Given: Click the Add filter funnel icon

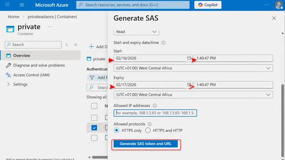Looking at the screenshot, I should [x=92, y=77].
